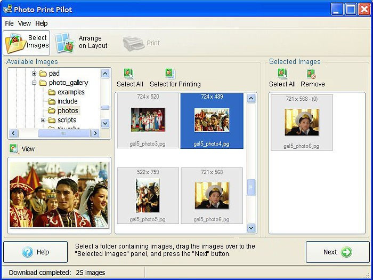Click the thumbnail list scrollbar thumb
The width and height of the screenshot is (373, 280).
click(251, 188)
